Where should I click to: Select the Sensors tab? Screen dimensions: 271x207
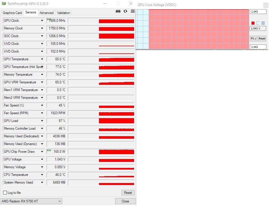[31, 12]
